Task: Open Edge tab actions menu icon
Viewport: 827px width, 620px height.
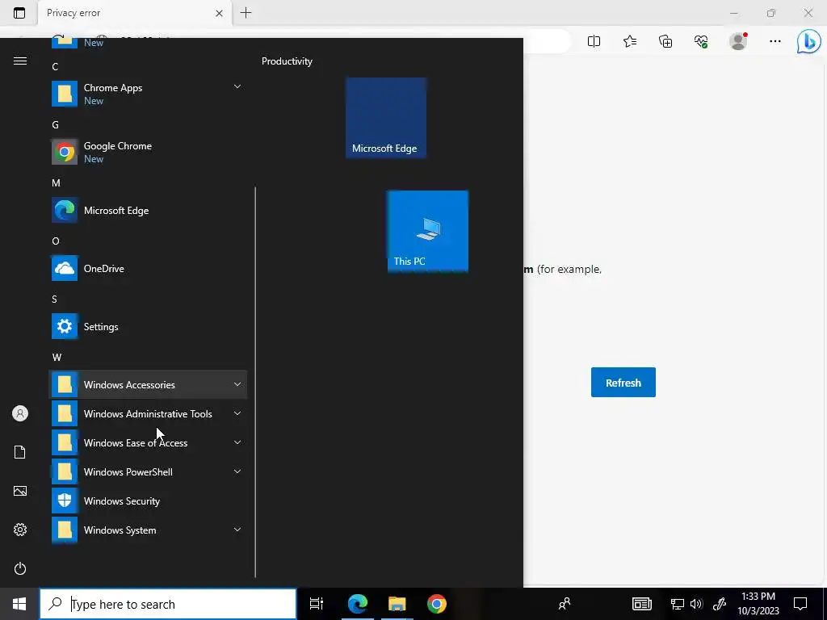Action: (19, 13)
